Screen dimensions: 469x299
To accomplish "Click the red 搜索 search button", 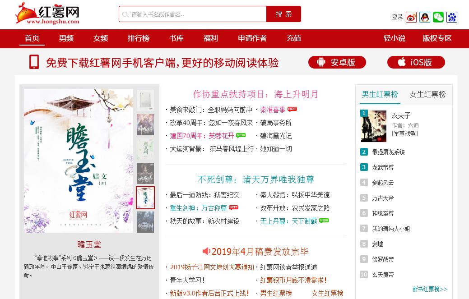I will 283,14.
